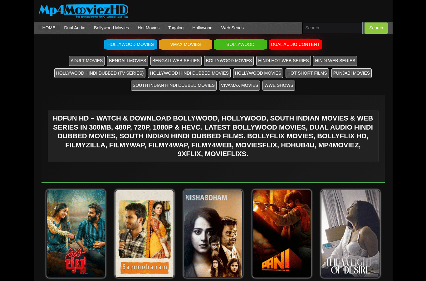
Task: Click the green Search button
Action: [x=376, y=28]
